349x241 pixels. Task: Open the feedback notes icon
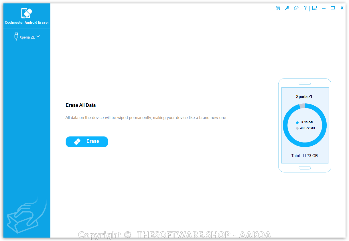pyautogui.click(x=314, y=8)
